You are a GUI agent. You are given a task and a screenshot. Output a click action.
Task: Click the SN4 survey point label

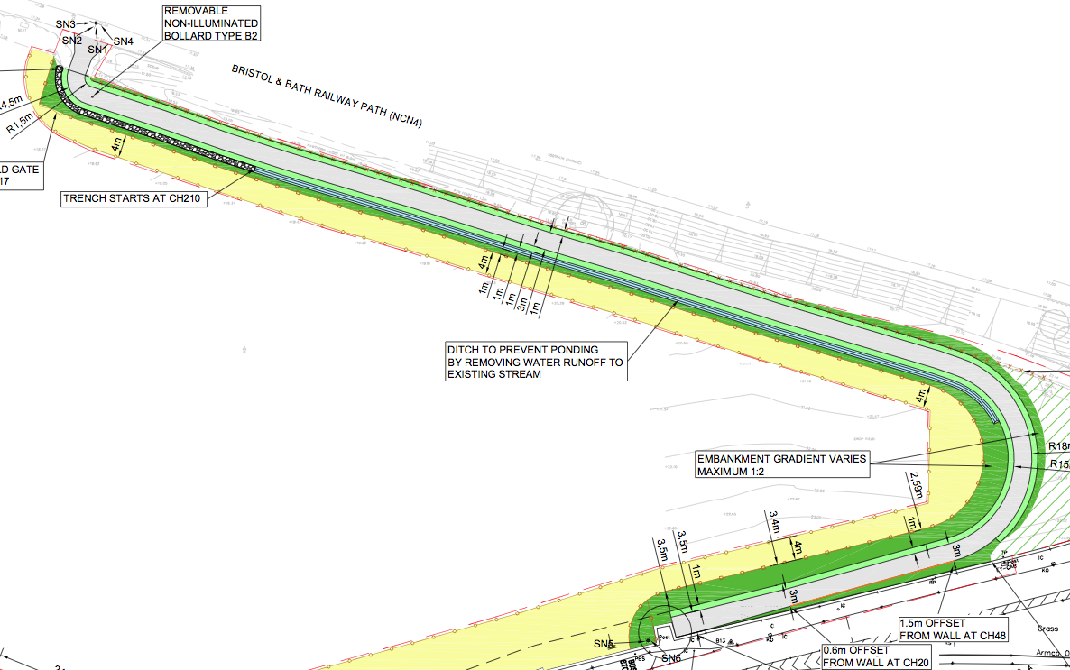point(124,41)
